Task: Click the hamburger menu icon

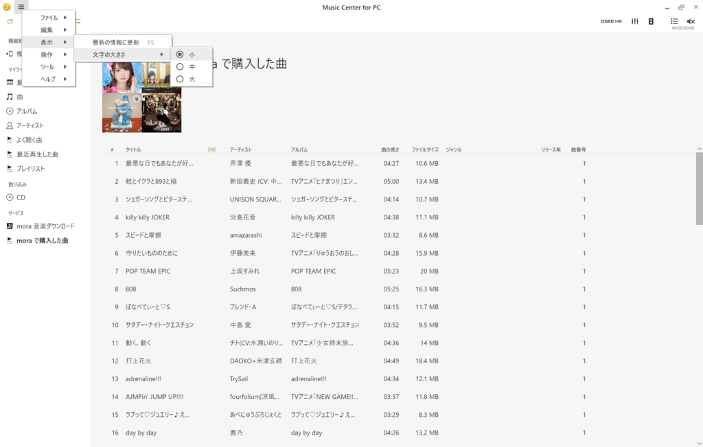Action: 21,7
